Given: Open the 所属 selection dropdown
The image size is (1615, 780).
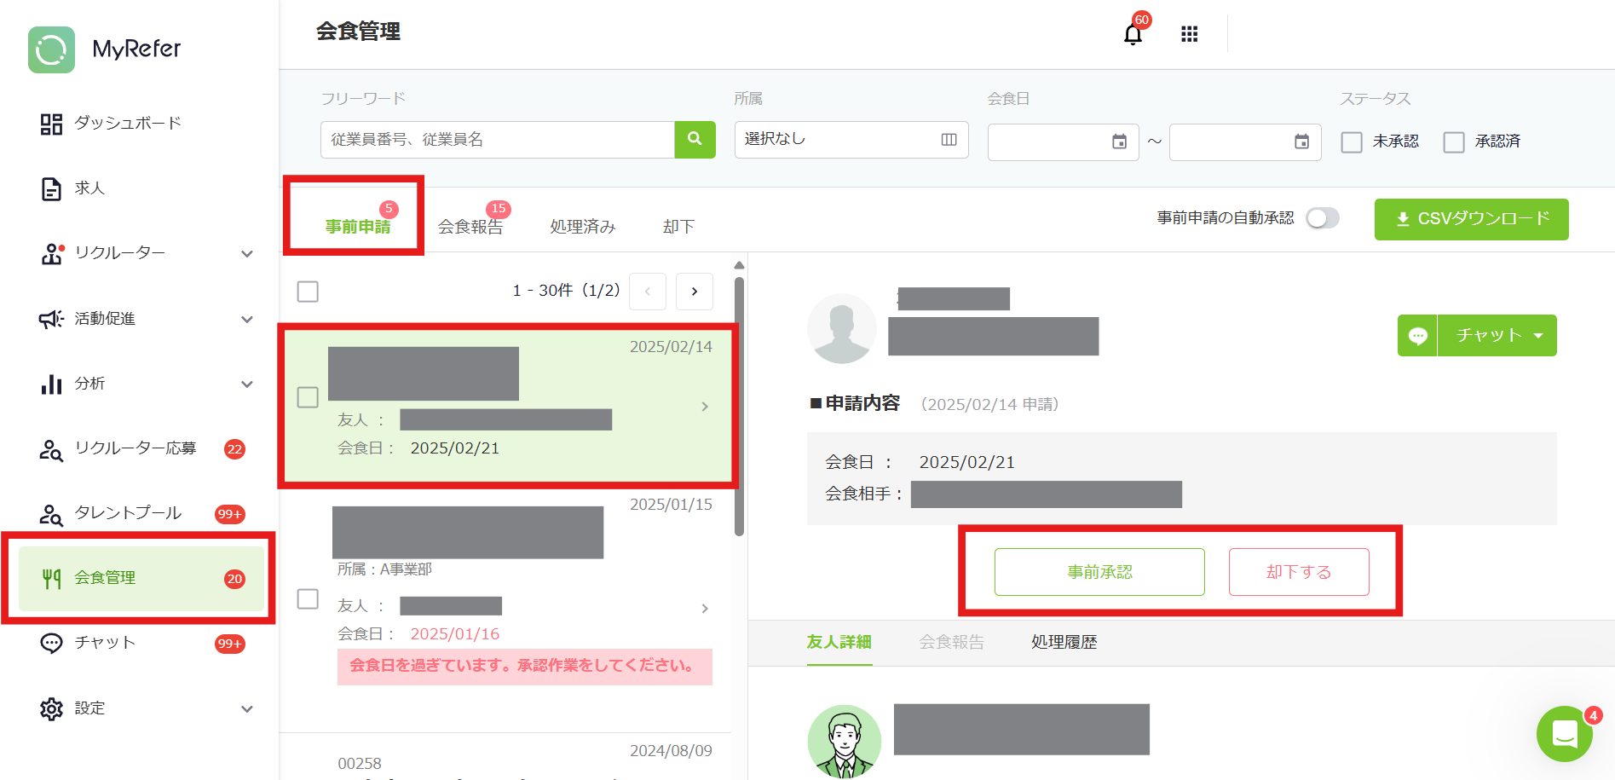Looking at the screenshot, I should (851, 140).
